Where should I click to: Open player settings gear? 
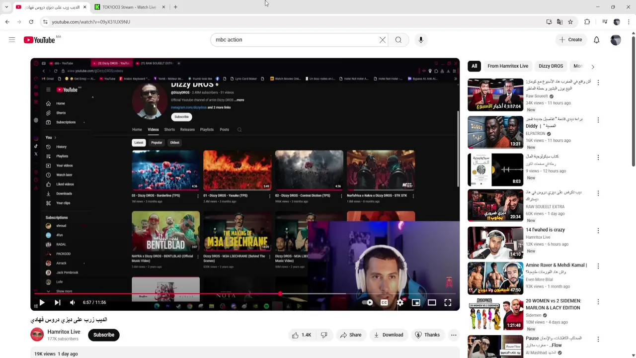(400, 302)
